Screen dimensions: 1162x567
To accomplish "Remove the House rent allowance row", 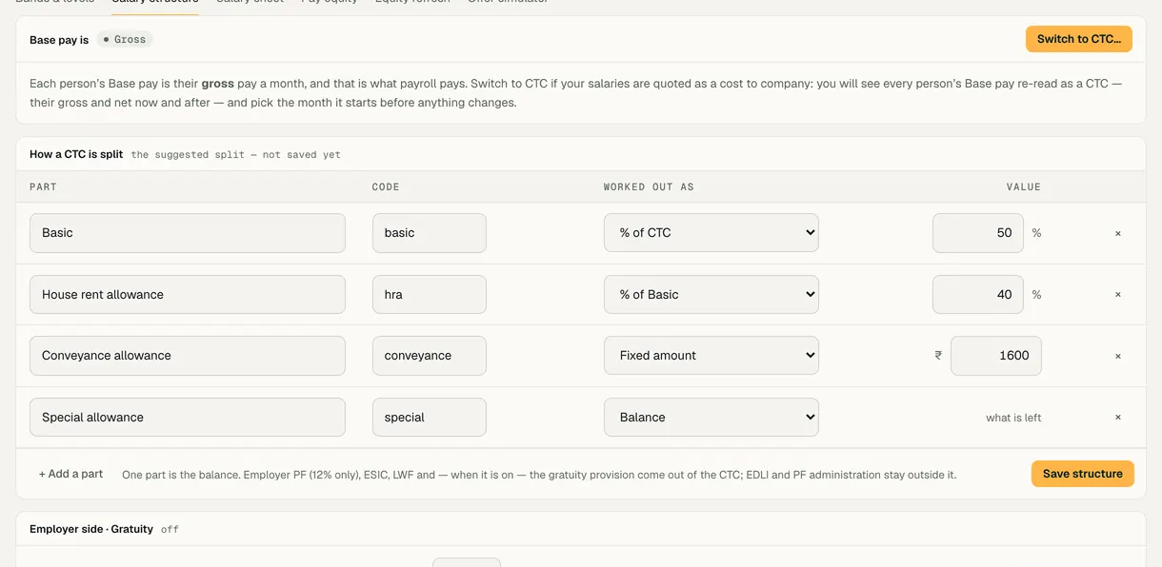I will coord(1118,295).
